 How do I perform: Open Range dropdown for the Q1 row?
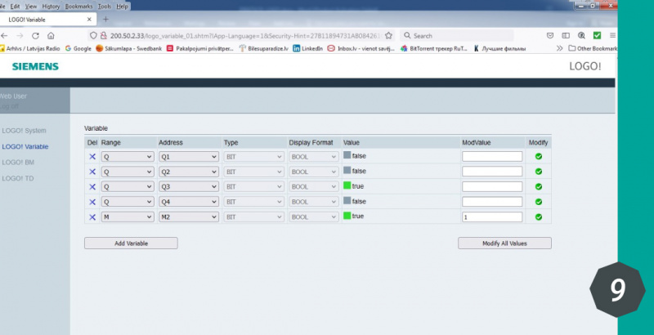[x=127, y=156]
